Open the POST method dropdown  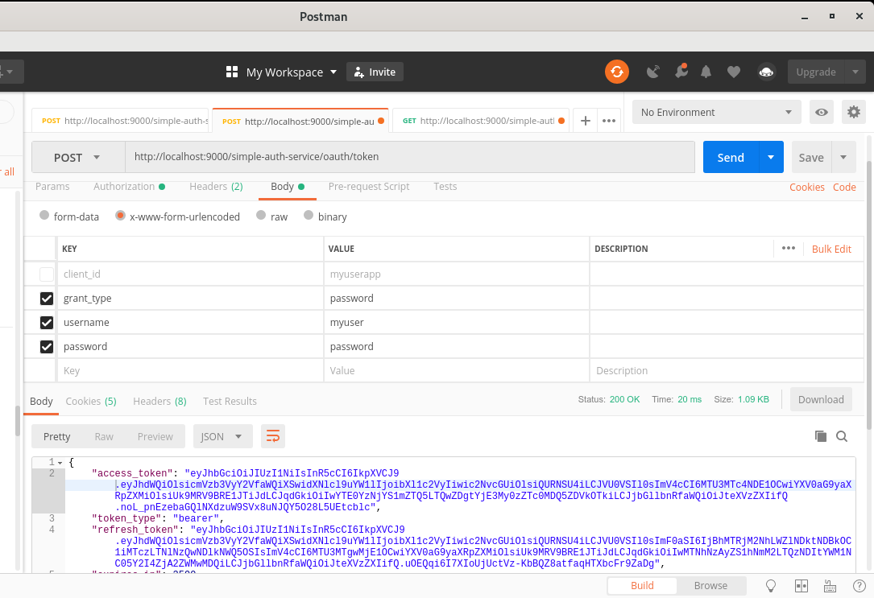coord(78,158)
